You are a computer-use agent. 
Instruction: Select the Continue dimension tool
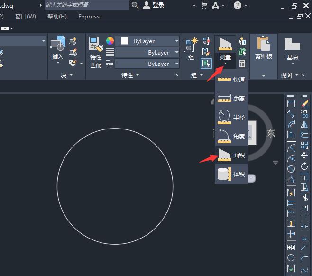(291, 213)
